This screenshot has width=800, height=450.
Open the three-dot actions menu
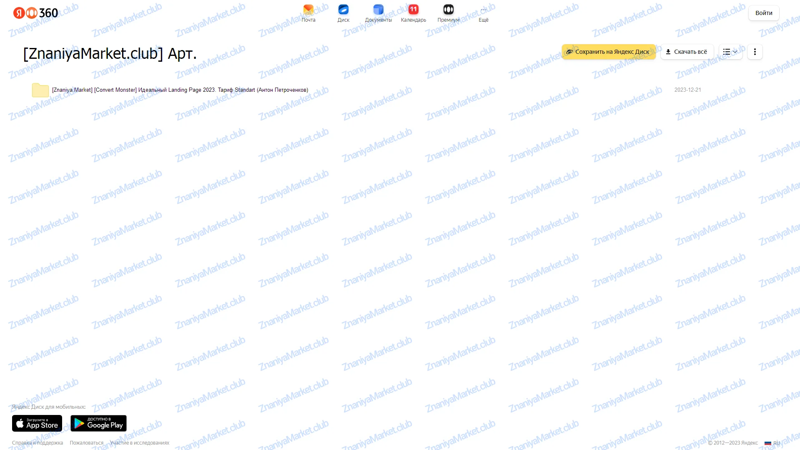tap(754, 52)
